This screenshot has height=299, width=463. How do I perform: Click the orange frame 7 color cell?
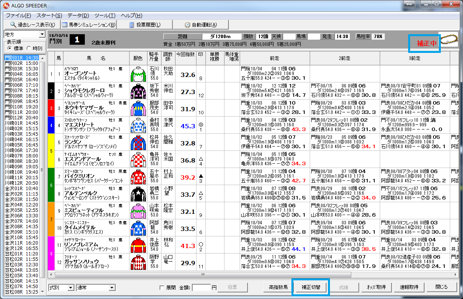51,219
